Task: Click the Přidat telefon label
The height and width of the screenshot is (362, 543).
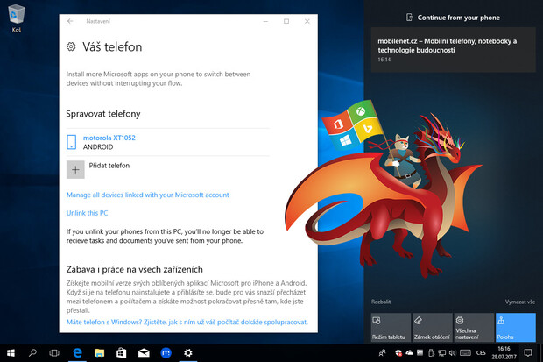Action: tap(109, 166)
